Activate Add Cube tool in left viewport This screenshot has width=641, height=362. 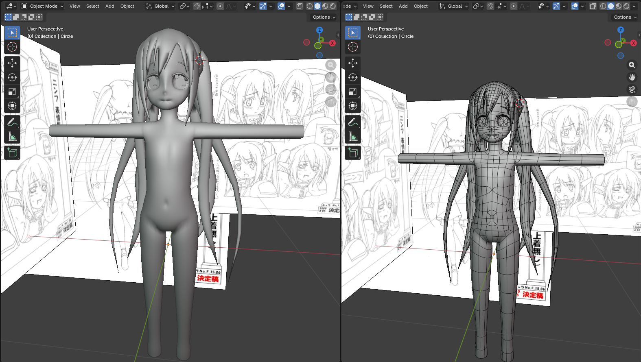coord(12,153)
